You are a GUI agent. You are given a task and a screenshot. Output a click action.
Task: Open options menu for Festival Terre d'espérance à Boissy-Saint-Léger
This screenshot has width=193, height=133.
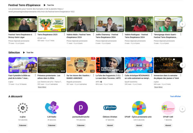click(x=35, y=35)
